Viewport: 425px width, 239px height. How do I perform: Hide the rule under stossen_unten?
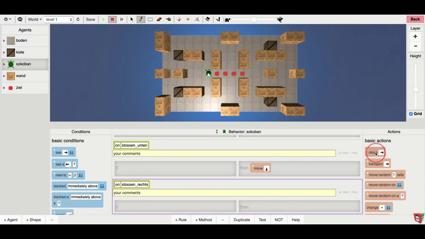(x=348, y=153)
